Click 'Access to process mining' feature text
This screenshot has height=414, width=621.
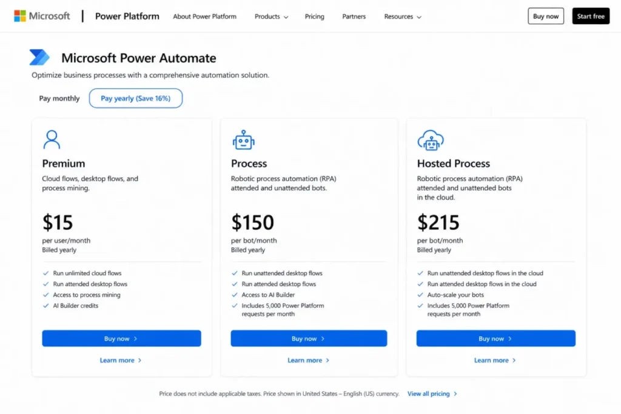(x=87, y=295)
